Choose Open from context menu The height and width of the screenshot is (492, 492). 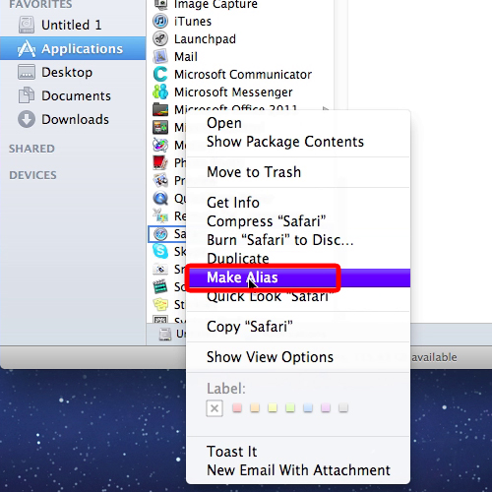[298, 123]
